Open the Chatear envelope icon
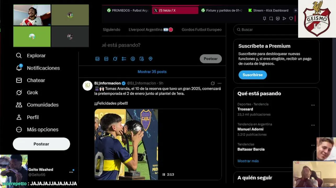The width and height of the screenshot is (336, 188). pyautogui.click(x=19, y=80)
